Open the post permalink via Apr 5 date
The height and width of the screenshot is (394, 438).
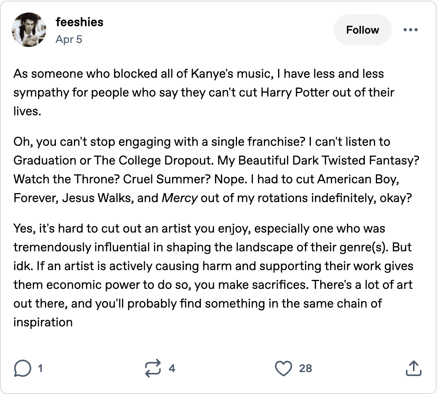69,39
